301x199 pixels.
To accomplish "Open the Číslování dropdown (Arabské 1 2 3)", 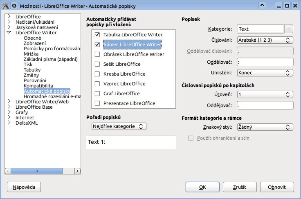I will pos(265,40).
